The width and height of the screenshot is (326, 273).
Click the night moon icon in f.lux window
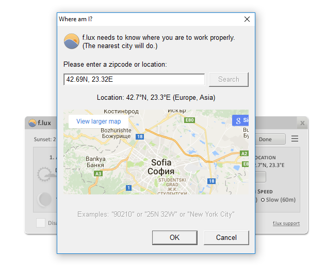click(x=45, y=200)
